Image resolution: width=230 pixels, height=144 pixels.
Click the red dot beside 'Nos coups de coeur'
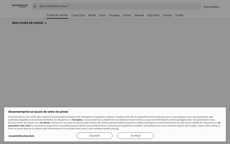point(45,23)
